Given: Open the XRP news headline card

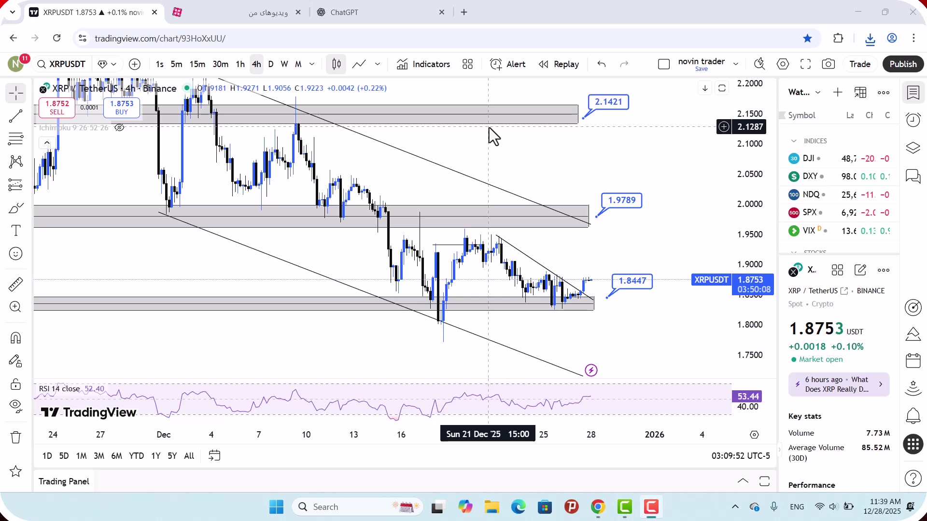Looking at the screenshot, I should coord(839,384).
